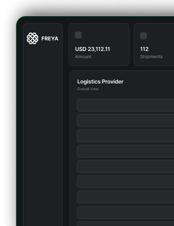Select seventh row in Logistics Provider list

pyautogui.click(x=125, y=197)
